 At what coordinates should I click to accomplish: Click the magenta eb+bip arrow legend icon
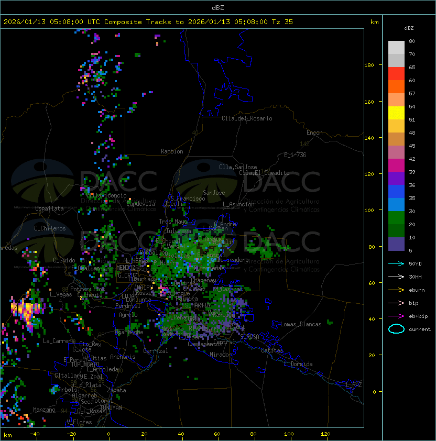click(x=396, y=316)
